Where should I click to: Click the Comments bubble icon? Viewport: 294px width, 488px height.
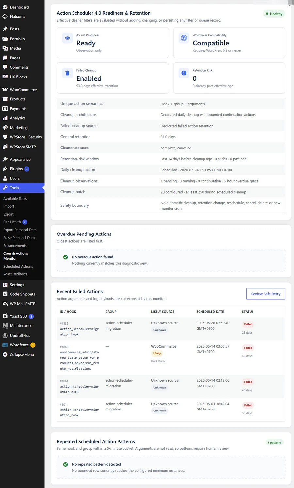point(5,67)
